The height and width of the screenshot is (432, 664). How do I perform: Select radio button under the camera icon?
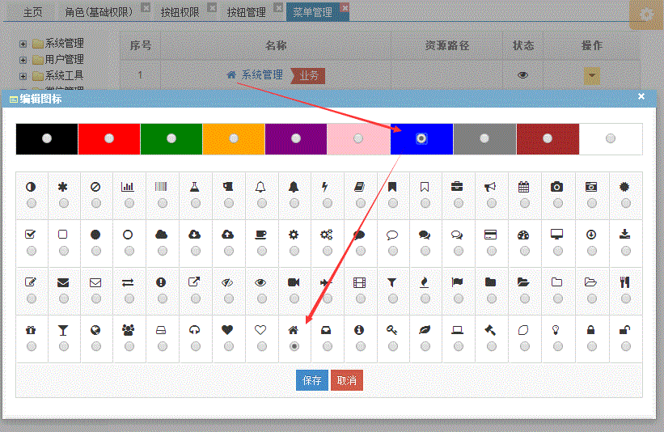coord(558,203)
